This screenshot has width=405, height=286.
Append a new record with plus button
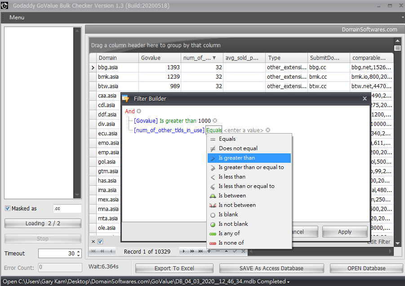pos(209,251)
